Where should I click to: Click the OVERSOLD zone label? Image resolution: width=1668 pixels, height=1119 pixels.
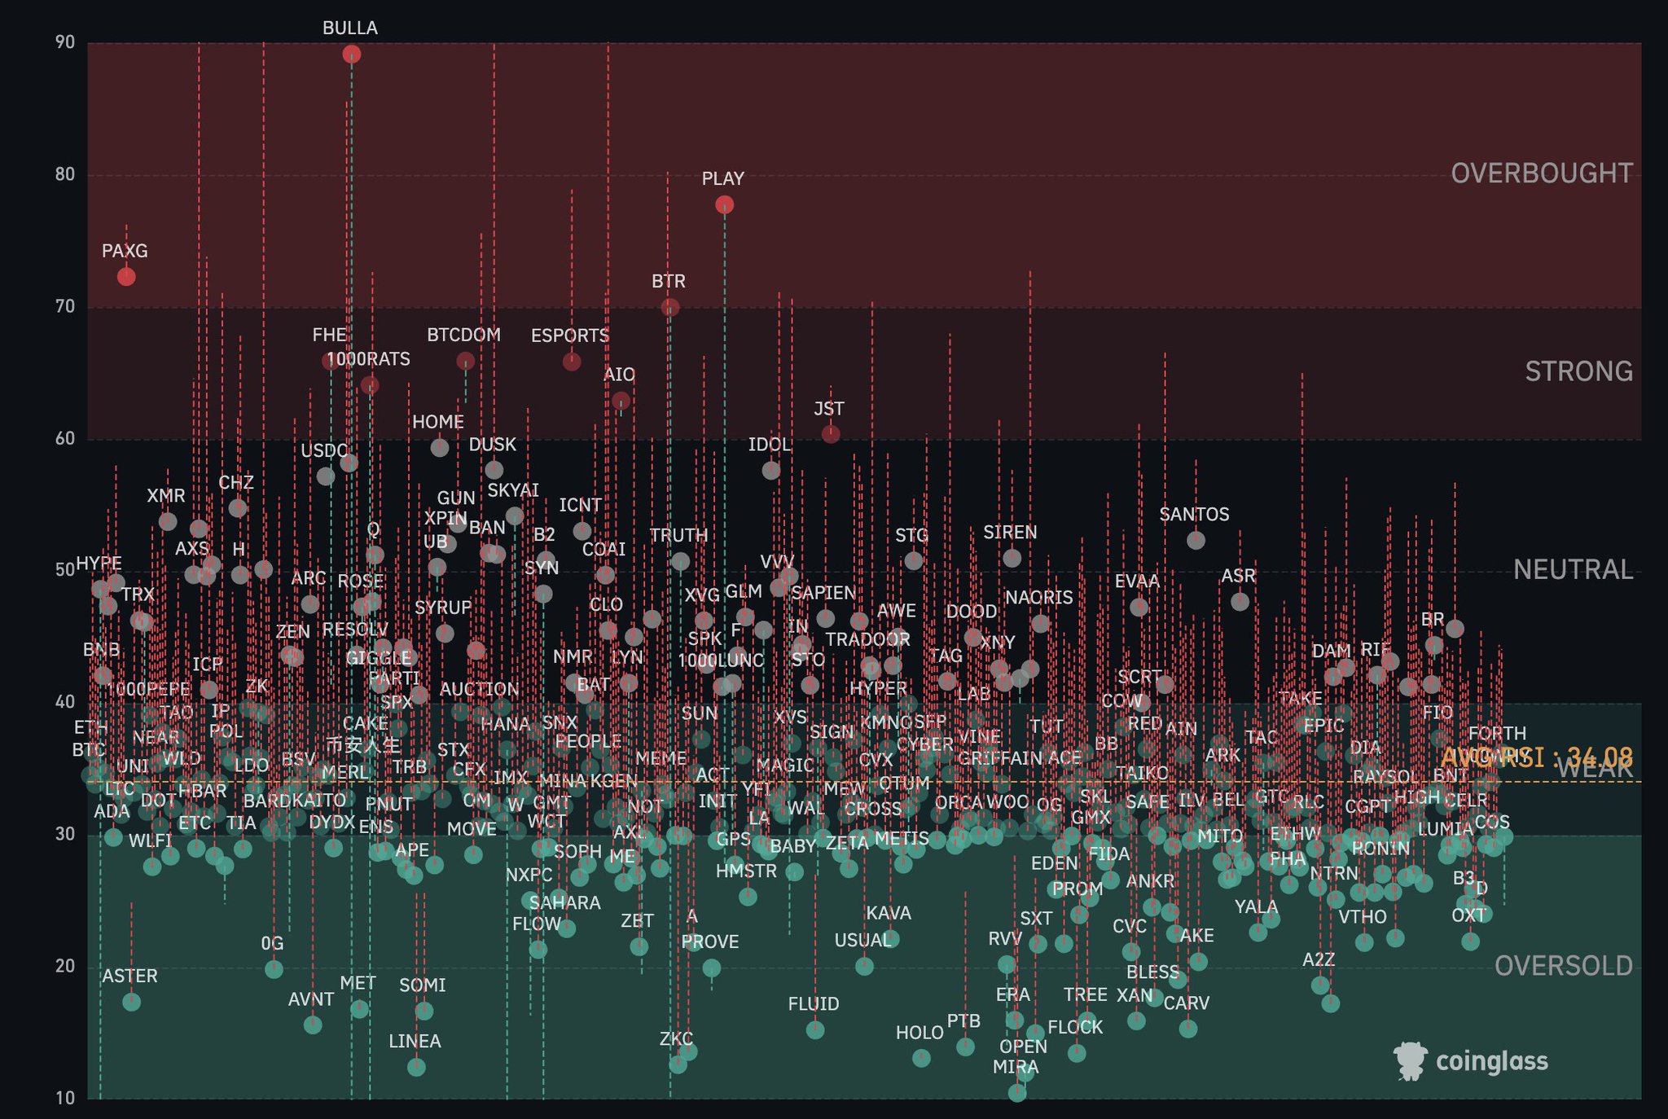(1563, 966)
